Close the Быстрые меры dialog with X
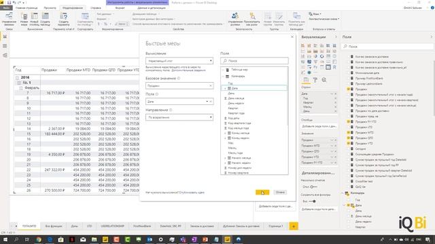Screen dimensions: 435x244 tap(292, 37)
